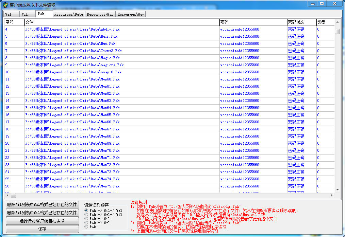This screenshot has height=237, width=345.
Task: Choose the "Pak -> Wzl -> Wil" radio option
Action: point(86,215)
